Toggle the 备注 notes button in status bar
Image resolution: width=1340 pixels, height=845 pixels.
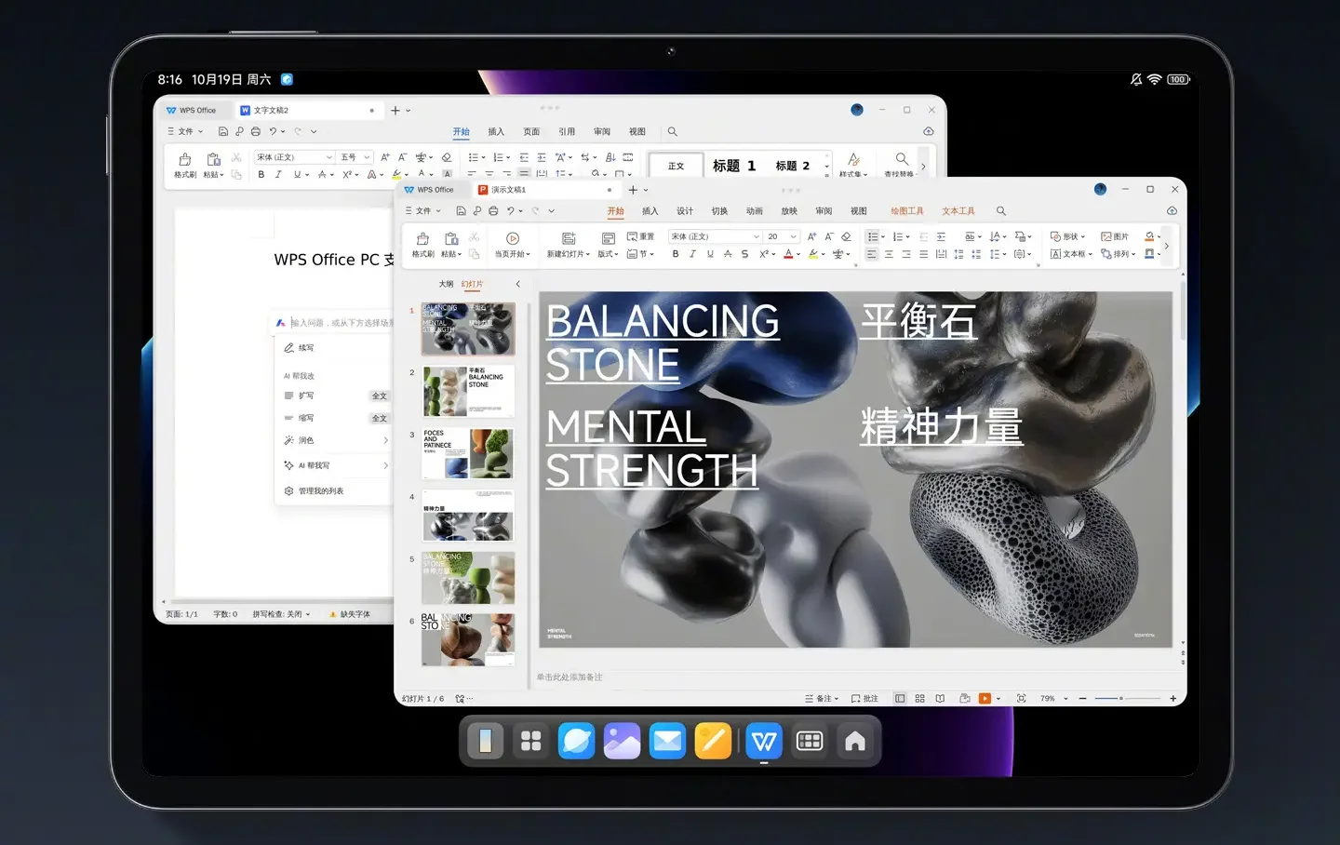click(x=822, y=698)
